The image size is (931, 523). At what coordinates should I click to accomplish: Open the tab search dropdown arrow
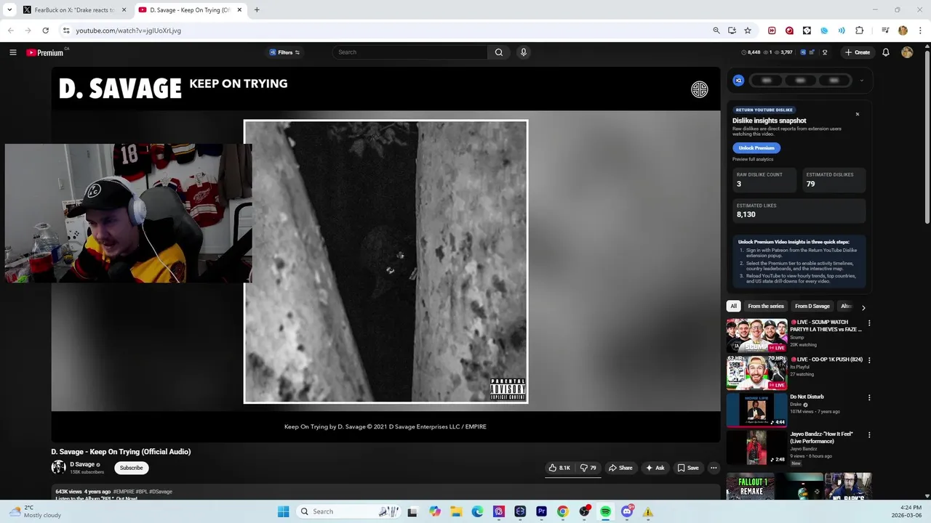(x=9, y=10)
